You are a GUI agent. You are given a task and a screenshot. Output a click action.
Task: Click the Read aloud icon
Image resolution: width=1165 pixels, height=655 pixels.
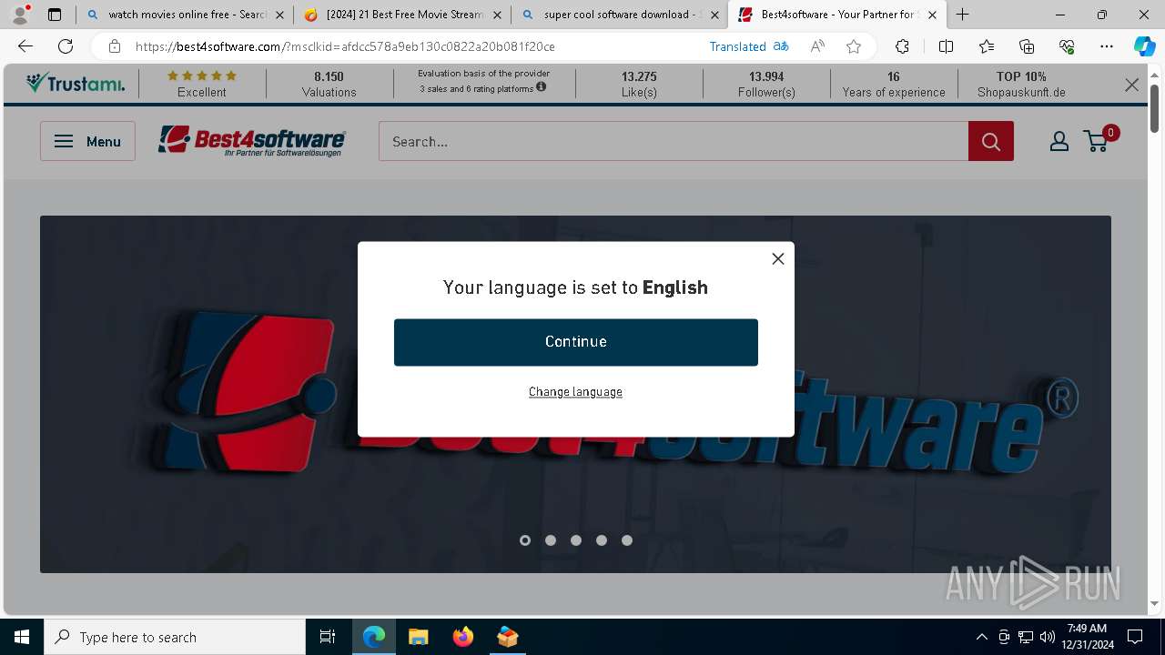pyautogui.click(x=817, y=46)
